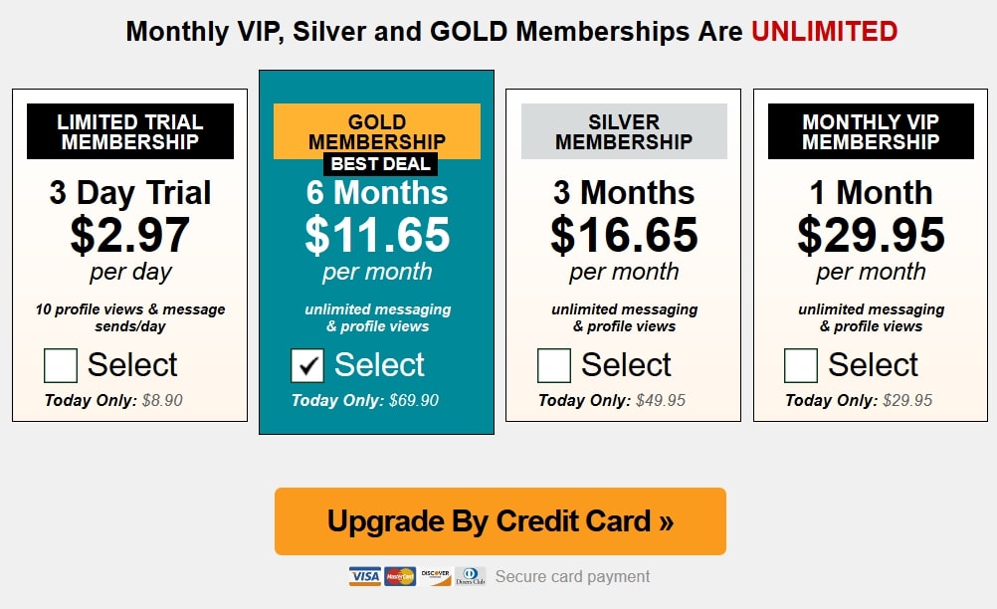Check the Limited Trial Membership Select checkbox
This screenshot has height=609, width=997.
pyautogui.click(x=60, y=366)
